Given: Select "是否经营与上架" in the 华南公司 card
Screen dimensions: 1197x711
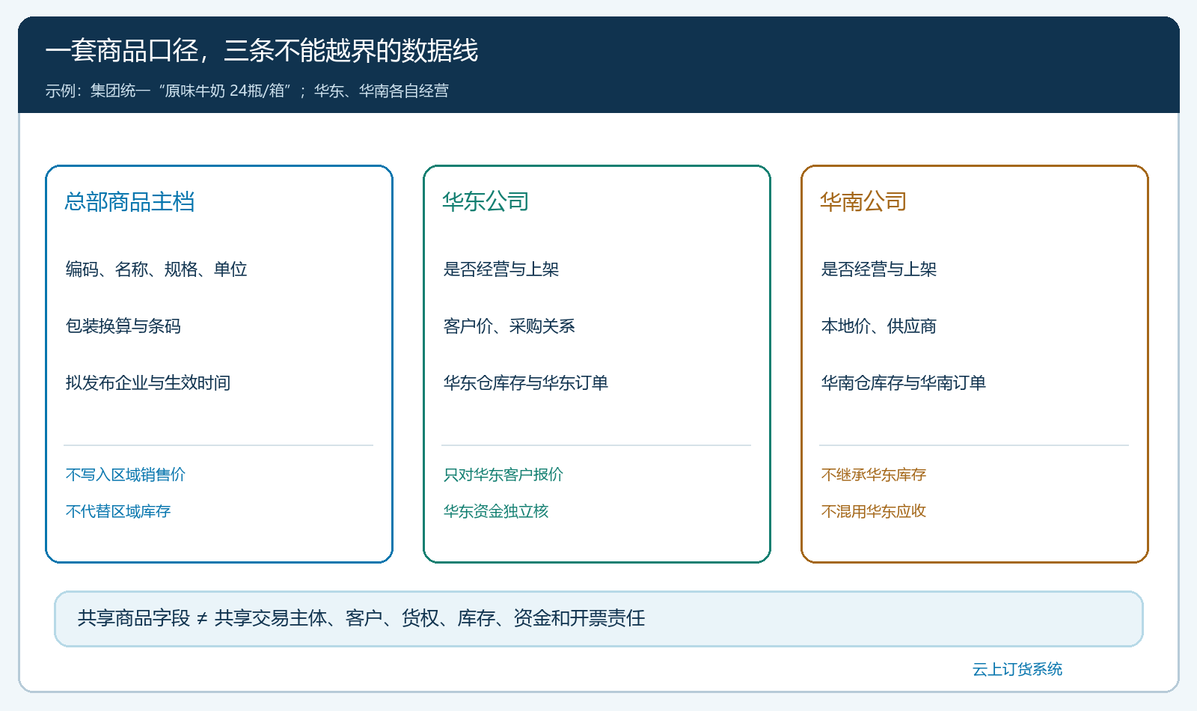Looking at the screenshot, I should pyautogui.click(x=879, y=269).
